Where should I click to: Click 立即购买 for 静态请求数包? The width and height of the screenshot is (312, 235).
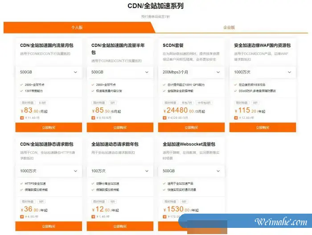coord(49,226)
